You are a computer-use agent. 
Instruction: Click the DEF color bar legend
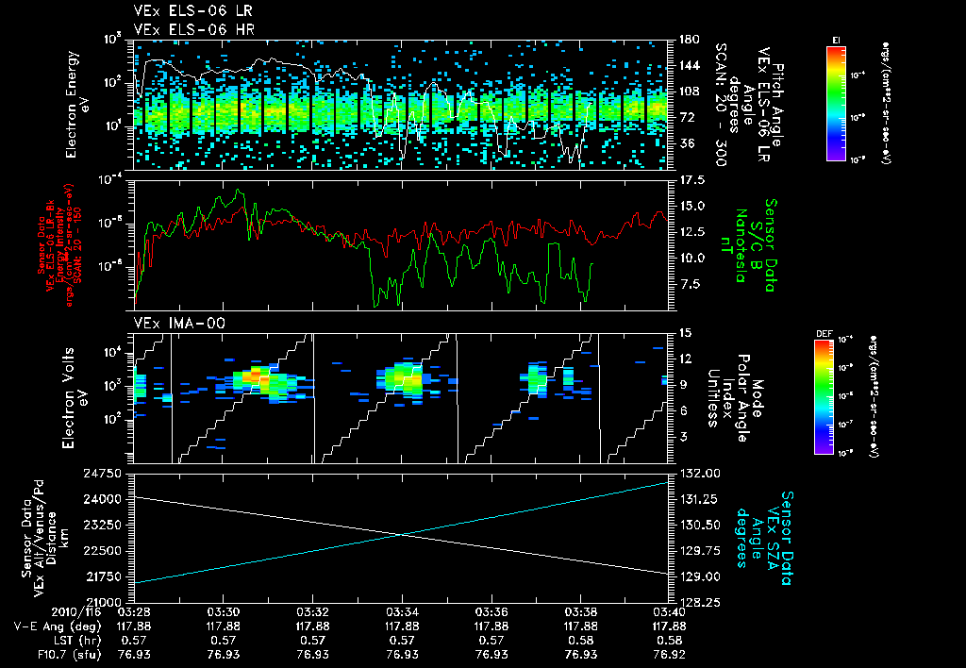click(x=824, y=397)
